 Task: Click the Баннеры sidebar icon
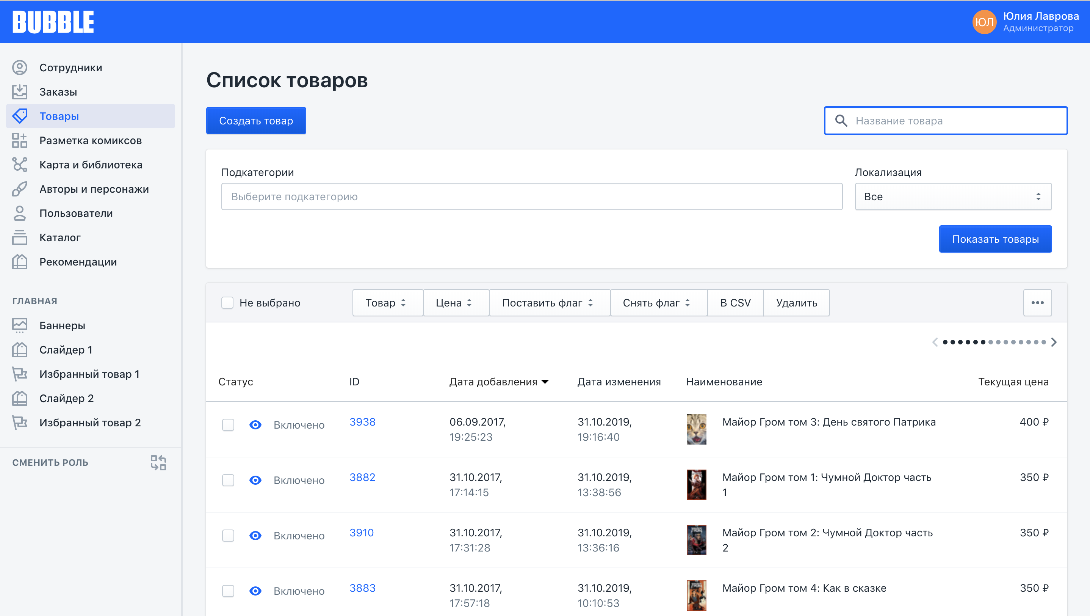(x=20, y=325)
